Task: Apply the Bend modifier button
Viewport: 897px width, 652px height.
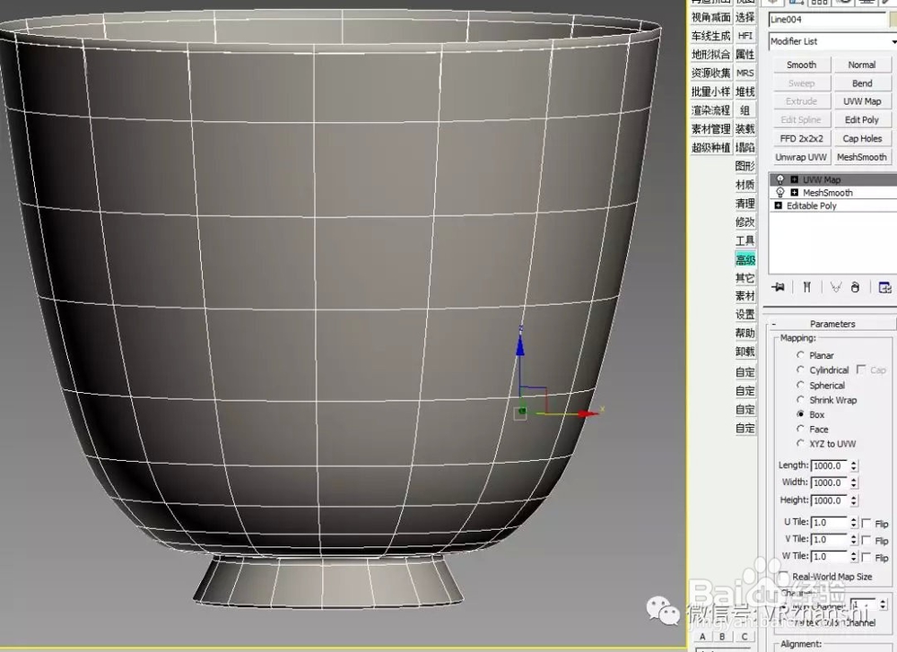Action: click(862, 83)
